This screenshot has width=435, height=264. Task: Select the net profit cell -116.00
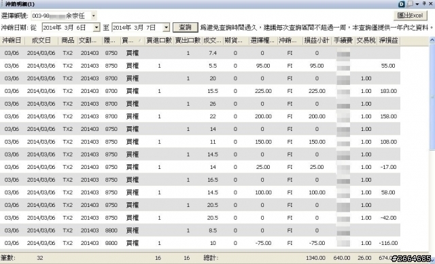[x=388, y=243]
